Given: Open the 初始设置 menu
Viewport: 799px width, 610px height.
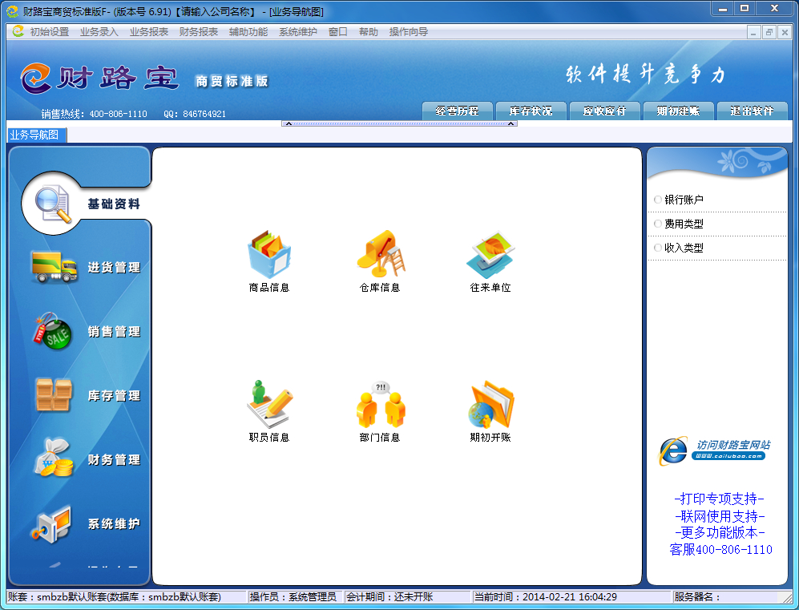Looking at the screenshot, I should click(x=50, y=31).
